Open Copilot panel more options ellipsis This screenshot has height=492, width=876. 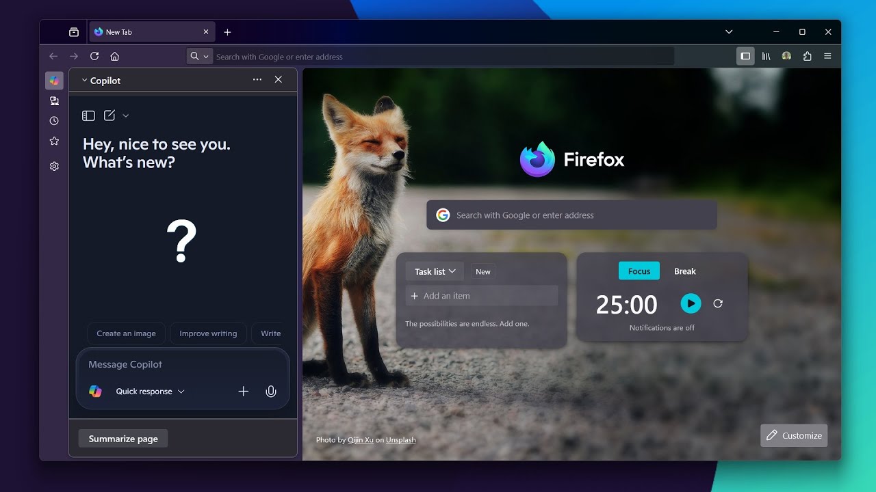coord(257,80)
